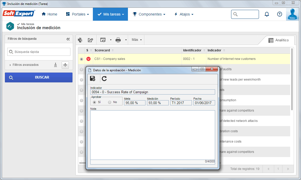
Task: Click the BUSCAR button
Action: tap(39, 77)
